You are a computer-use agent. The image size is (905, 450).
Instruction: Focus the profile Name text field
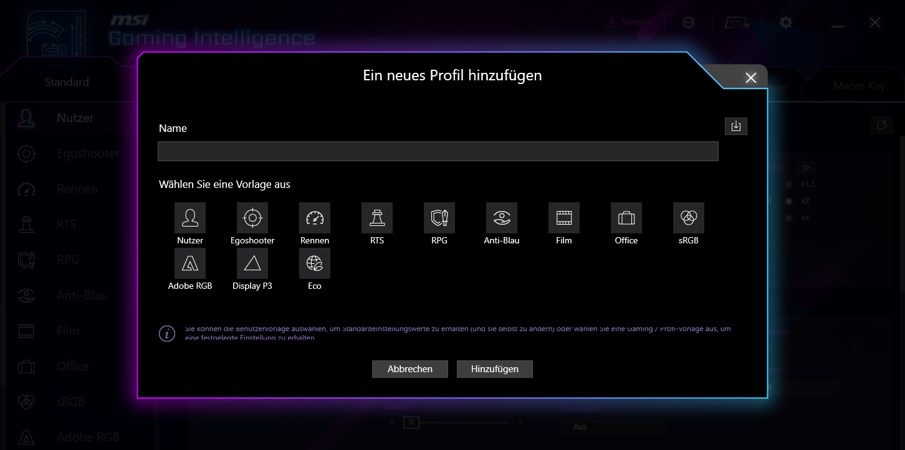pyautogui.click(x=438, y=151)
